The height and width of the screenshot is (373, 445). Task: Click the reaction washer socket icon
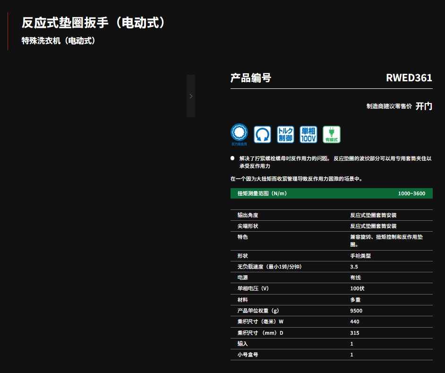[239, 133]
